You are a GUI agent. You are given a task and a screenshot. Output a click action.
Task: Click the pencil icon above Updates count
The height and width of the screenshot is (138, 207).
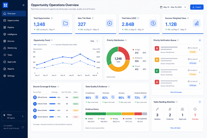157,109
